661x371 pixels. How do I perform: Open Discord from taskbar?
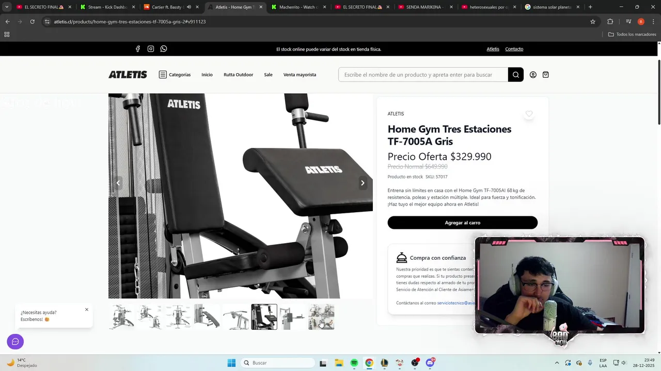[430, 363]
